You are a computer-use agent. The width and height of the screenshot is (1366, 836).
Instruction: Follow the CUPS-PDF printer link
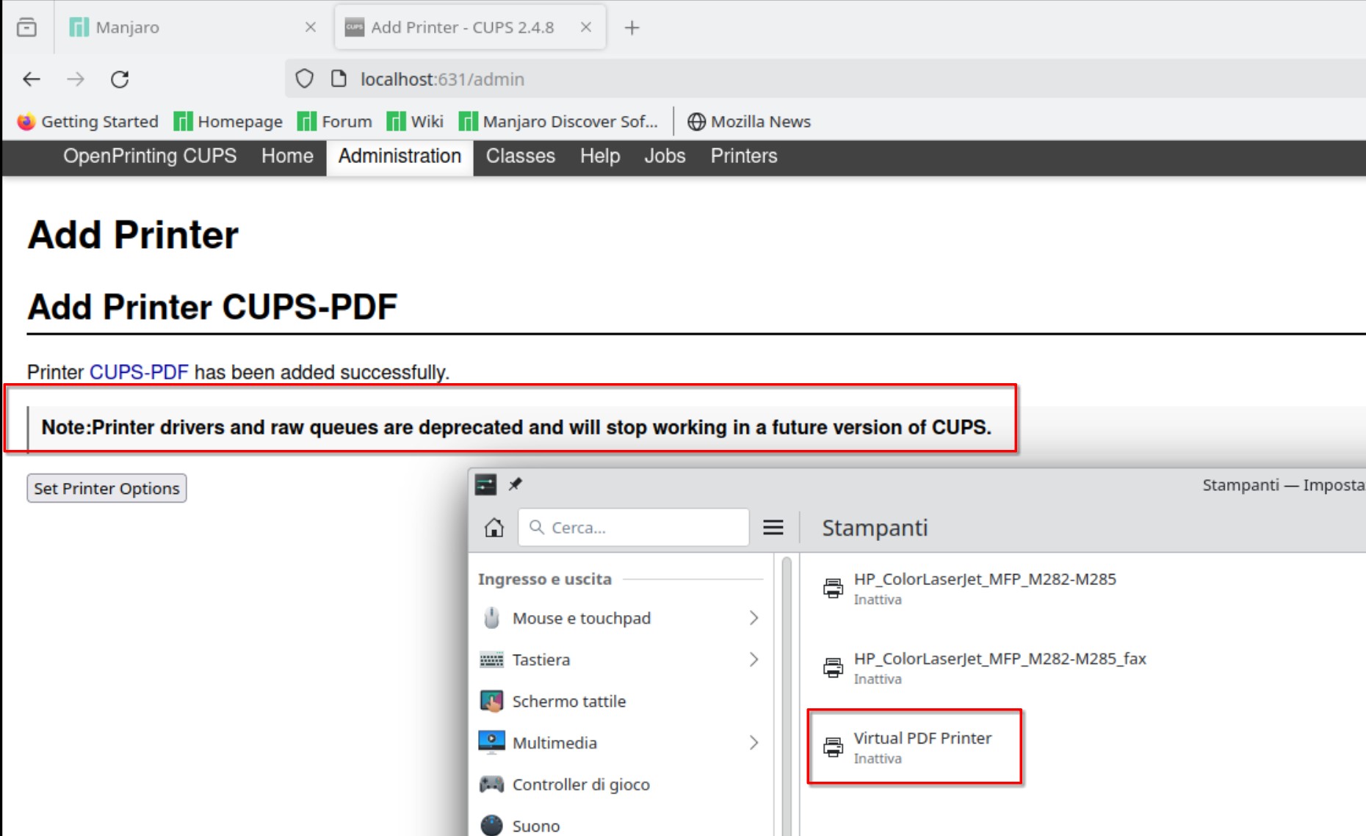pos(139,372)
